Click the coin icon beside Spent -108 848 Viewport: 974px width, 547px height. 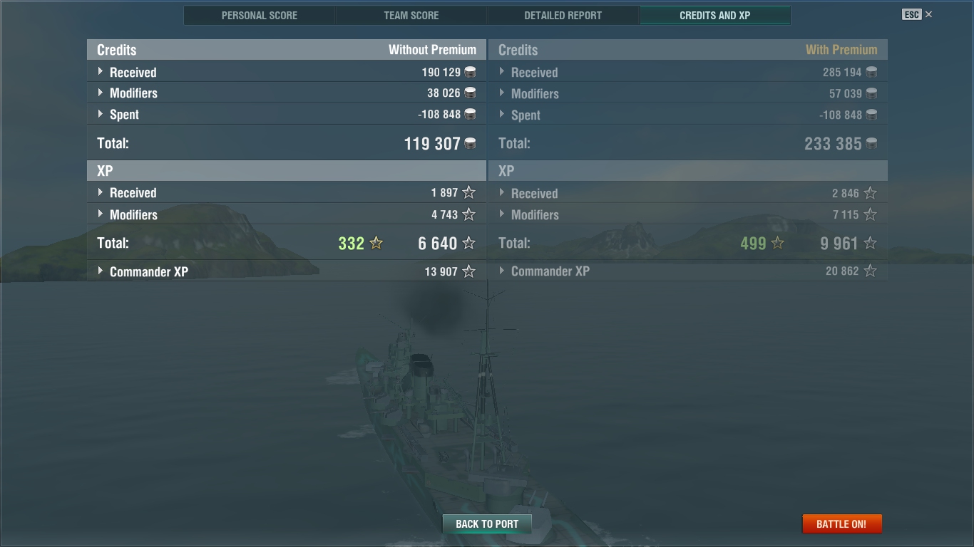click(x=470, y=114)
